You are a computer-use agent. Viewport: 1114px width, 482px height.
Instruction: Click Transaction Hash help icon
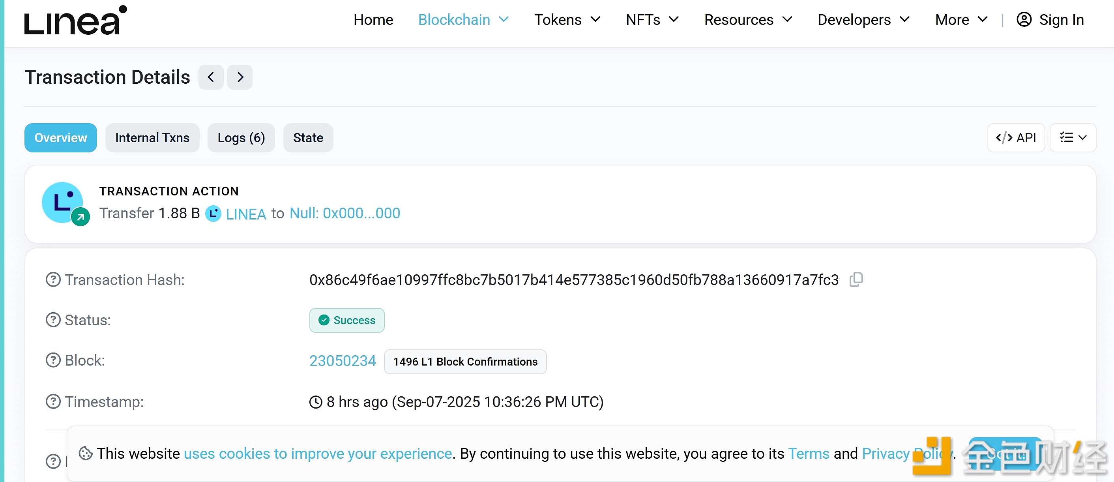click(53, 280)
